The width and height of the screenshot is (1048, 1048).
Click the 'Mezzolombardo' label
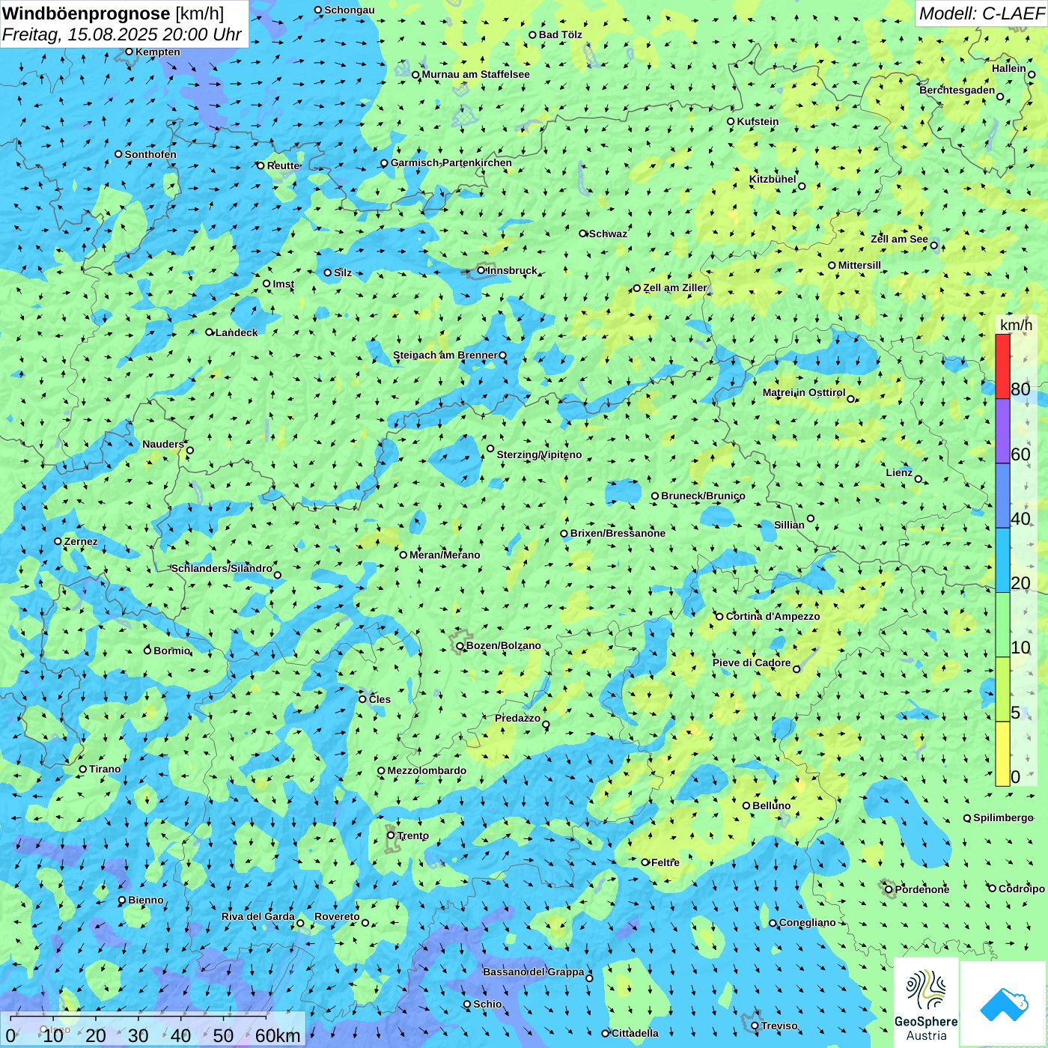427,770
